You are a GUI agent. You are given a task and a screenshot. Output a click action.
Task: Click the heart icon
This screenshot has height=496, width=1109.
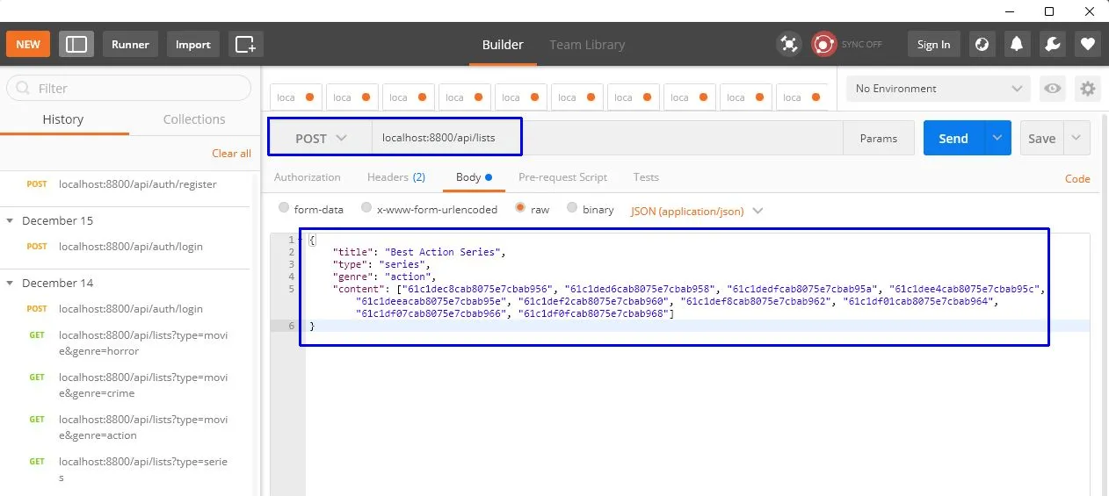tap(1088, 45)
